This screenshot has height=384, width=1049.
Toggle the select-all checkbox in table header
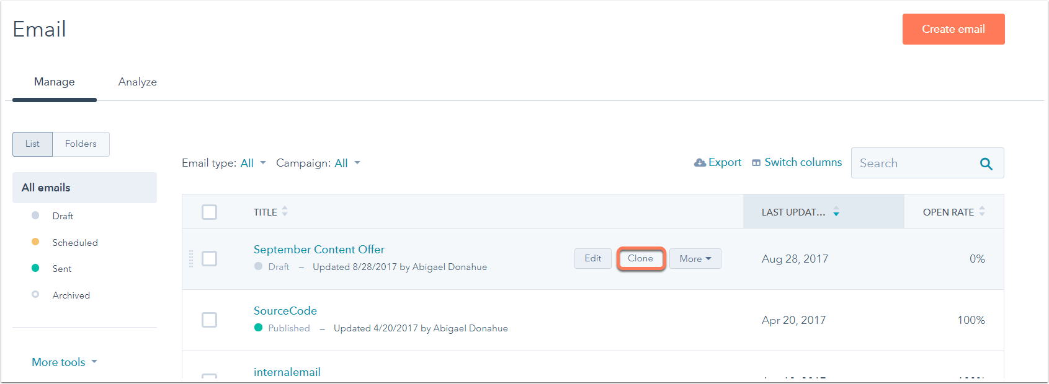coord(210,212)
